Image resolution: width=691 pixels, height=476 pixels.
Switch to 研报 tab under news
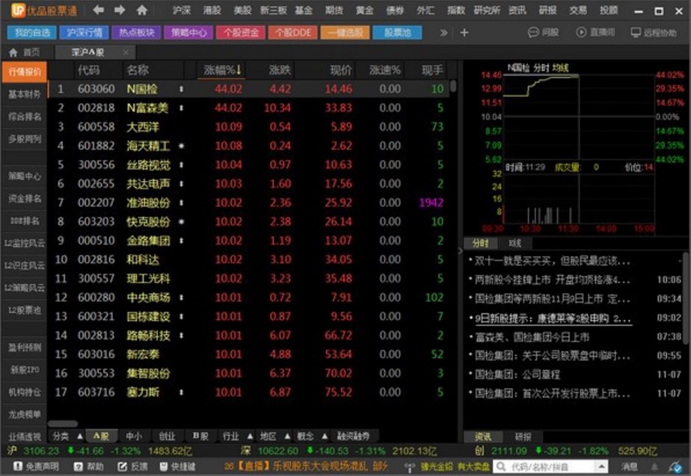pos(523,437)
